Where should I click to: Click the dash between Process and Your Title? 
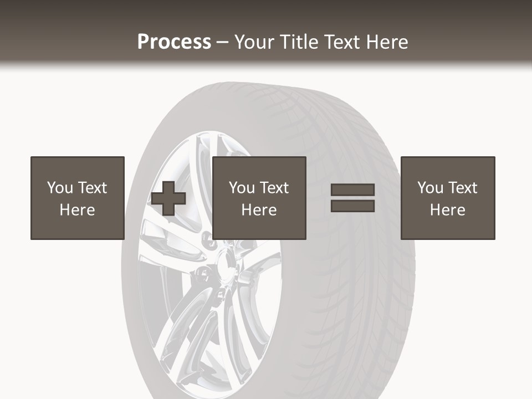222,42
